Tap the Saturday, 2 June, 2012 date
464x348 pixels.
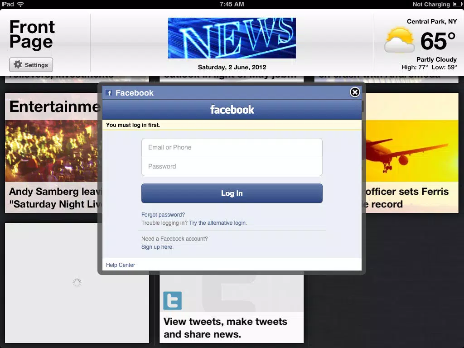pos(232,67)
